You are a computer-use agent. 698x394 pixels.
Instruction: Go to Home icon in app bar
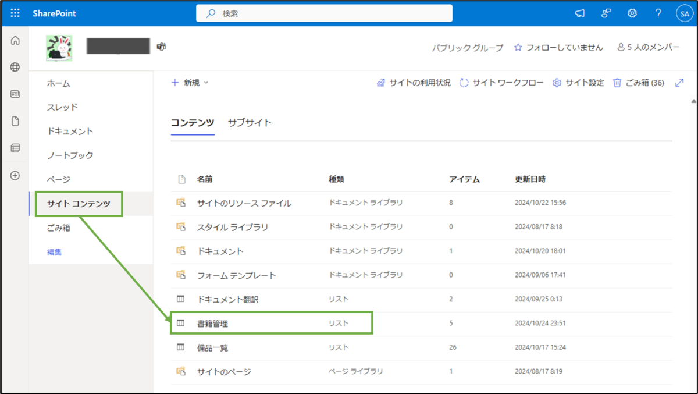15,40
